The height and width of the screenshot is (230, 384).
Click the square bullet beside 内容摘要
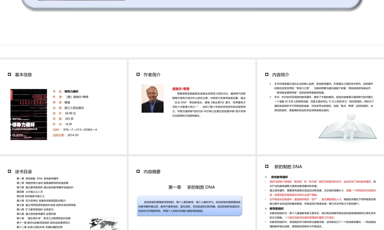click(x=138, y=171)
